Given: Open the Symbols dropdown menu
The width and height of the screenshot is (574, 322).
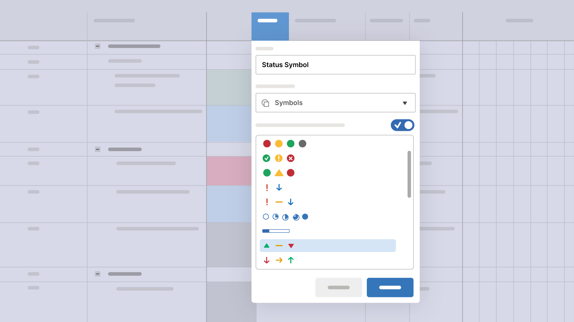Looking at the screenshot, I should tap(335, 103).
